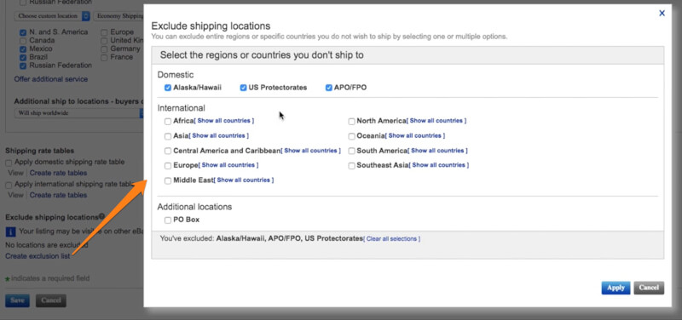Uncheck the APO/FPO checkbox
This screenshot has width=682, height=320.
coord(329,88)
